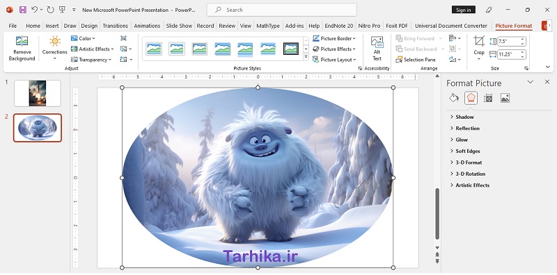Viewport: 557px width, 275px height.
Task: Switch to Effects pentagon icon in Format Picture
Action: tap(471, 98)
